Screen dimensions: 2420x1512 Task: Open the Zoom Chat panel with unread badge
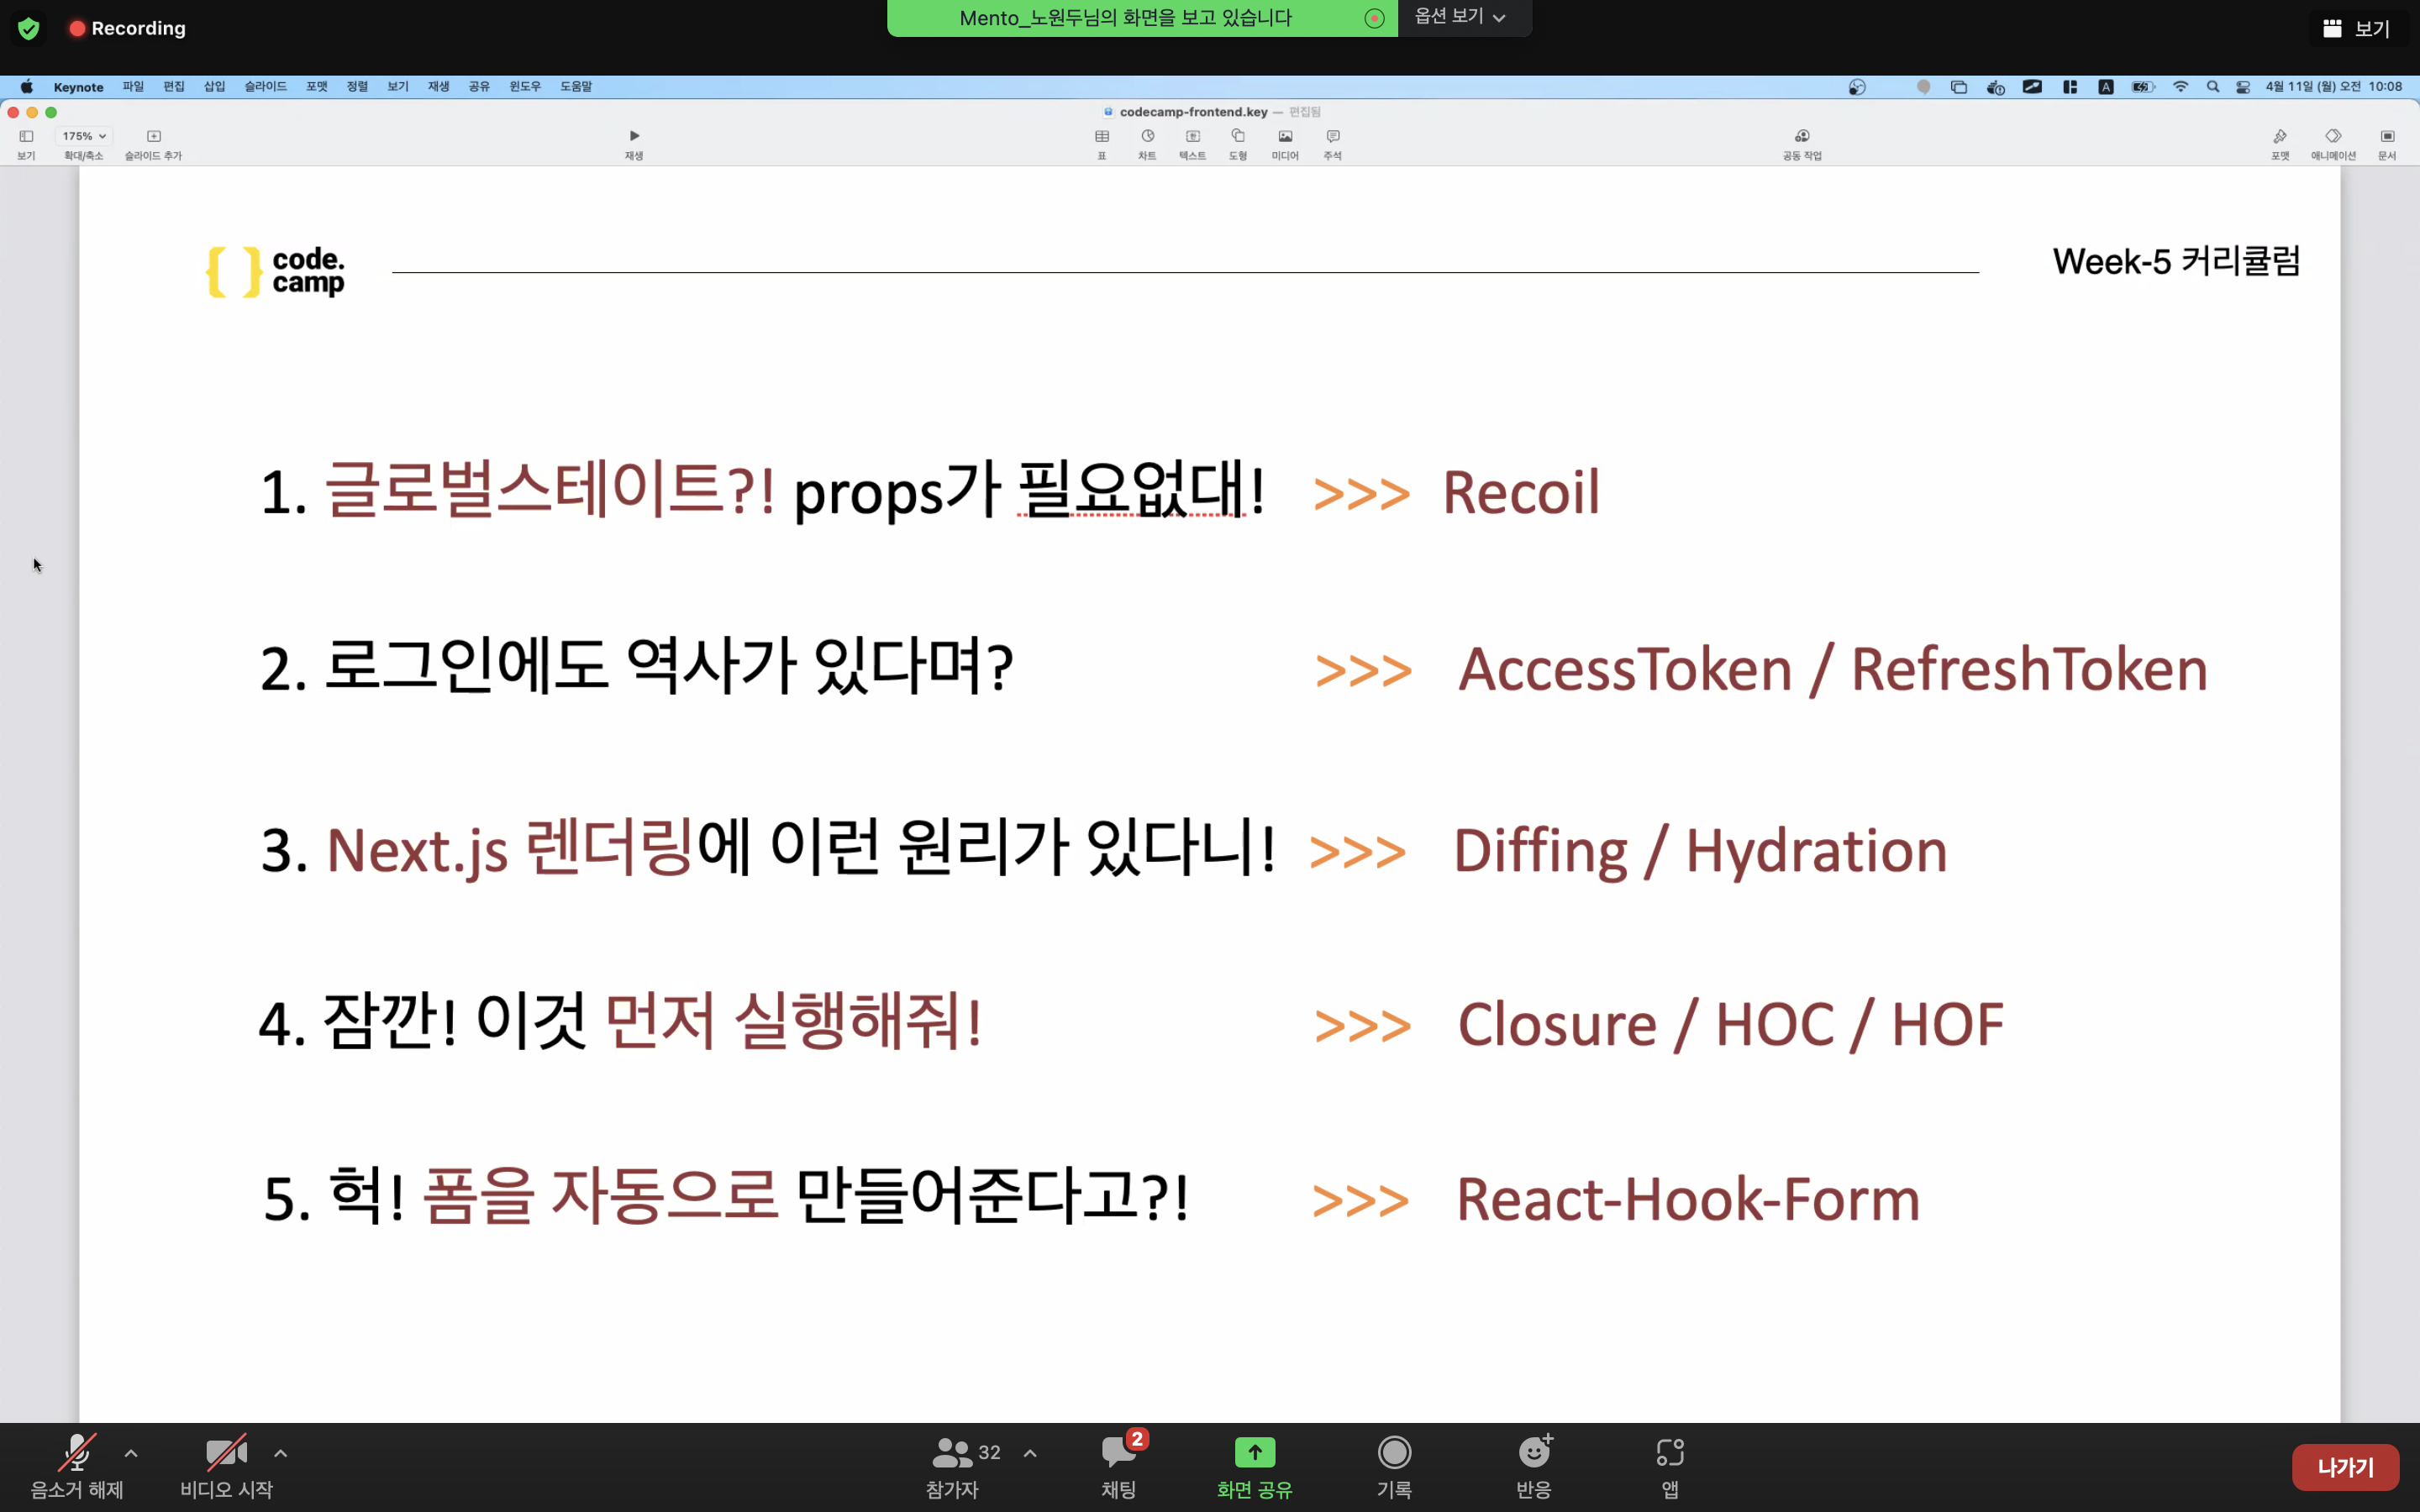1118,1453
